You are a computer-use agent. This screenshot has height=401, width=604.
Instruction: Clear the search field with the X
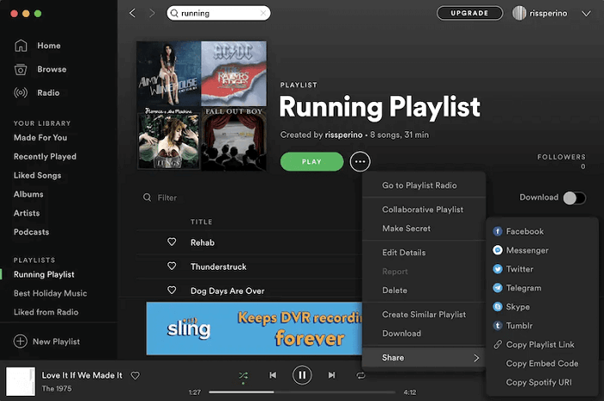click(263, 13)
